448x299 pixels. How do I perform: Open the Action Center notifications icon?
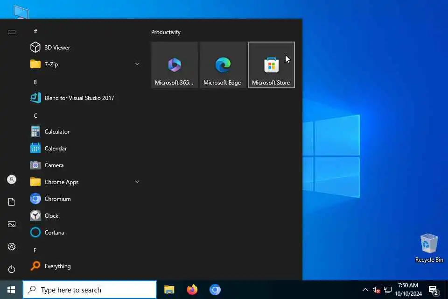pyautogui.click(x=434, y=290)
